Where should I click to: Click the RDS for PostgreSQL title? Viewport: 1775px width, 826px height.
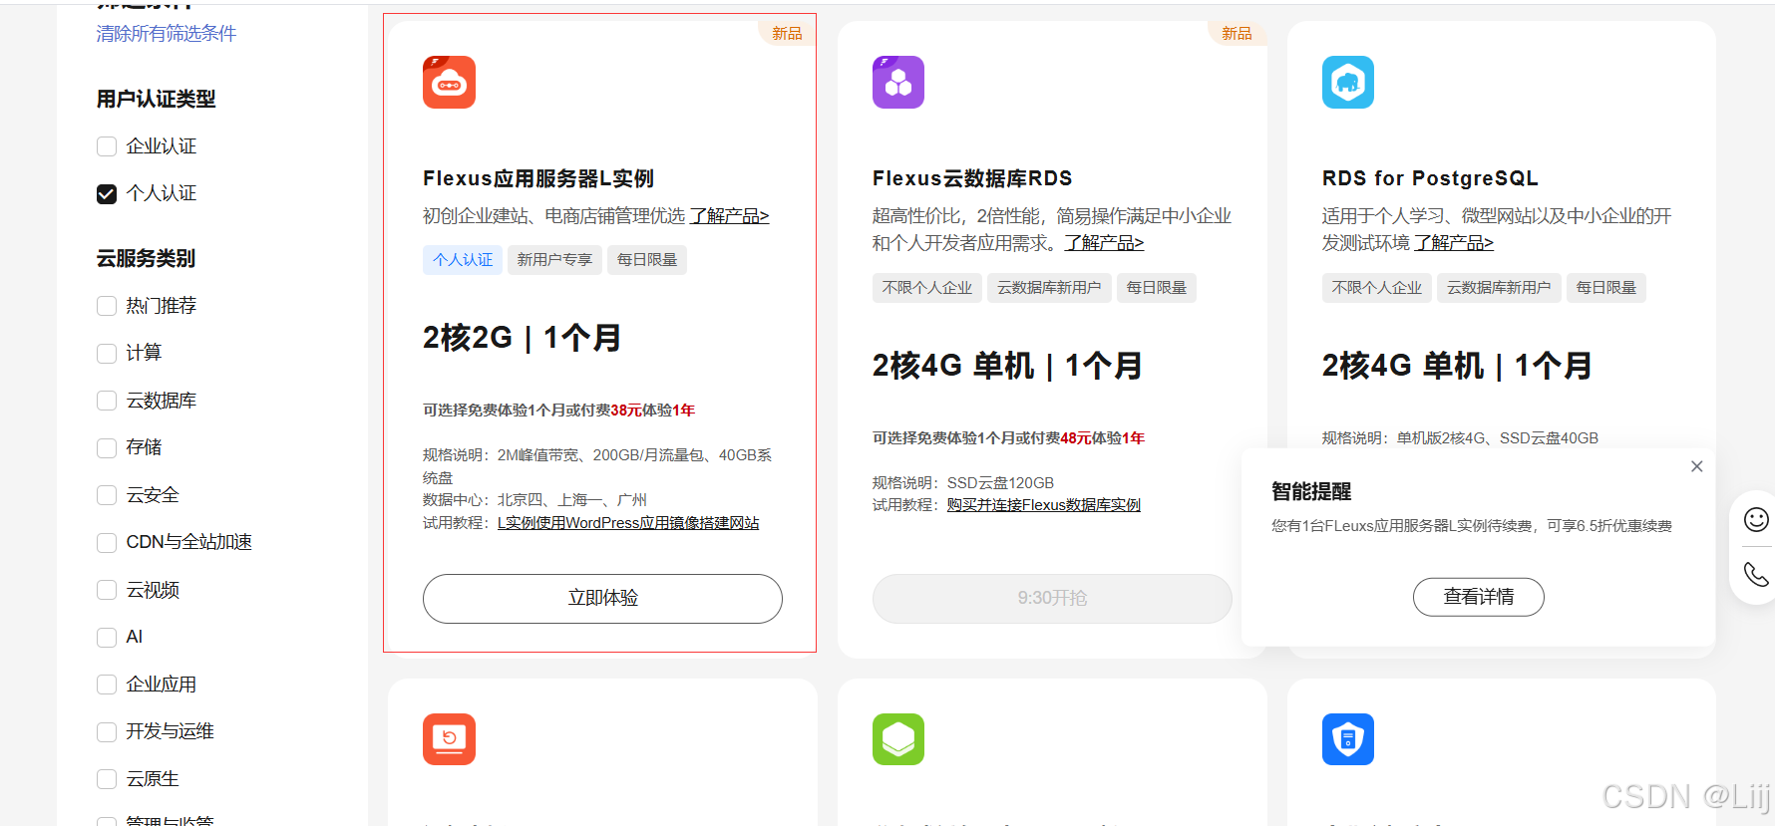1430,178
